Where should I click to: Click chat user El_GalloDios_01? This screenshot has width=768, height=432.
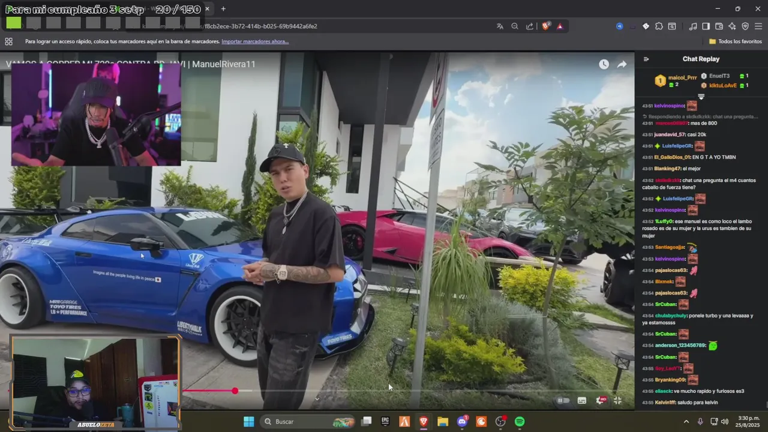click(672, 157)
